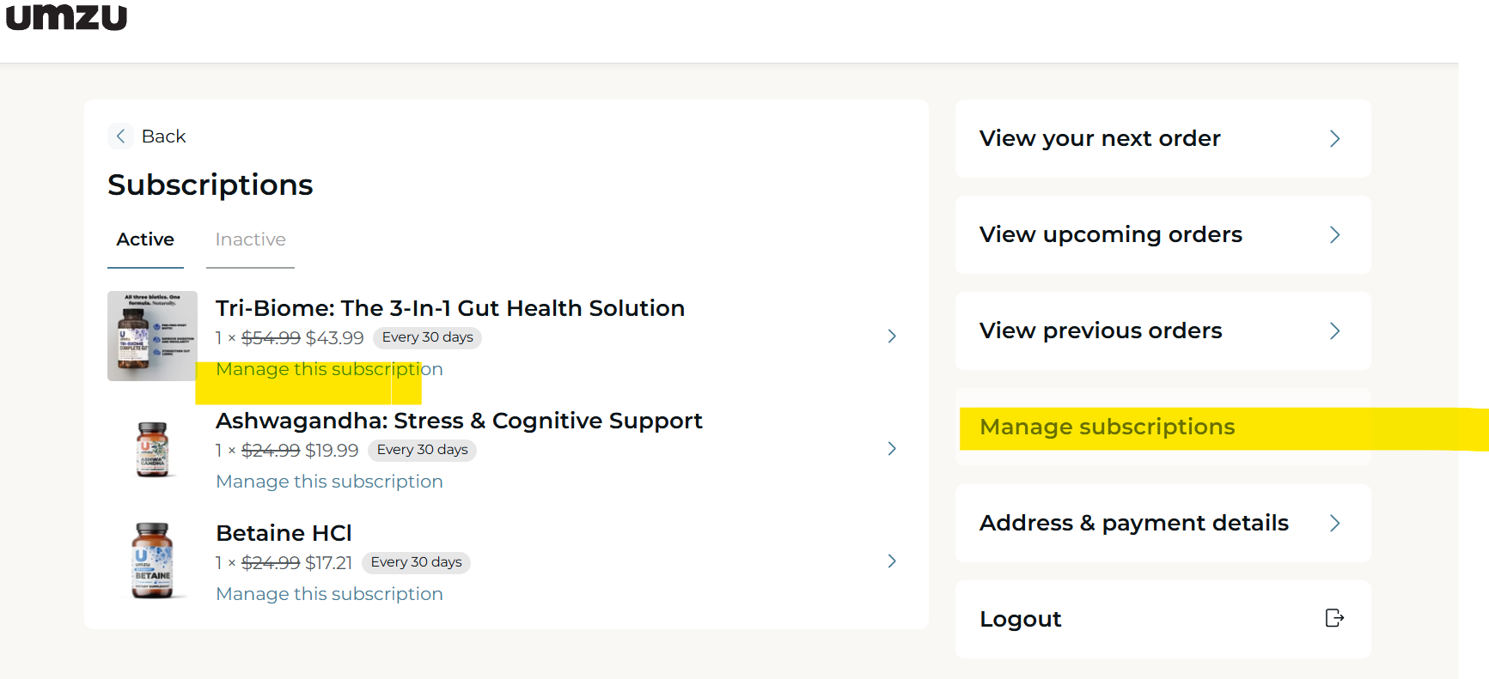Manage the Ashwagandha subscription link
Screen dimensions: 1489x679
coord(329,482)
